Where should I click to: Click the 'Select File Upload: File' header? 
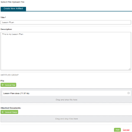point(12,2)
